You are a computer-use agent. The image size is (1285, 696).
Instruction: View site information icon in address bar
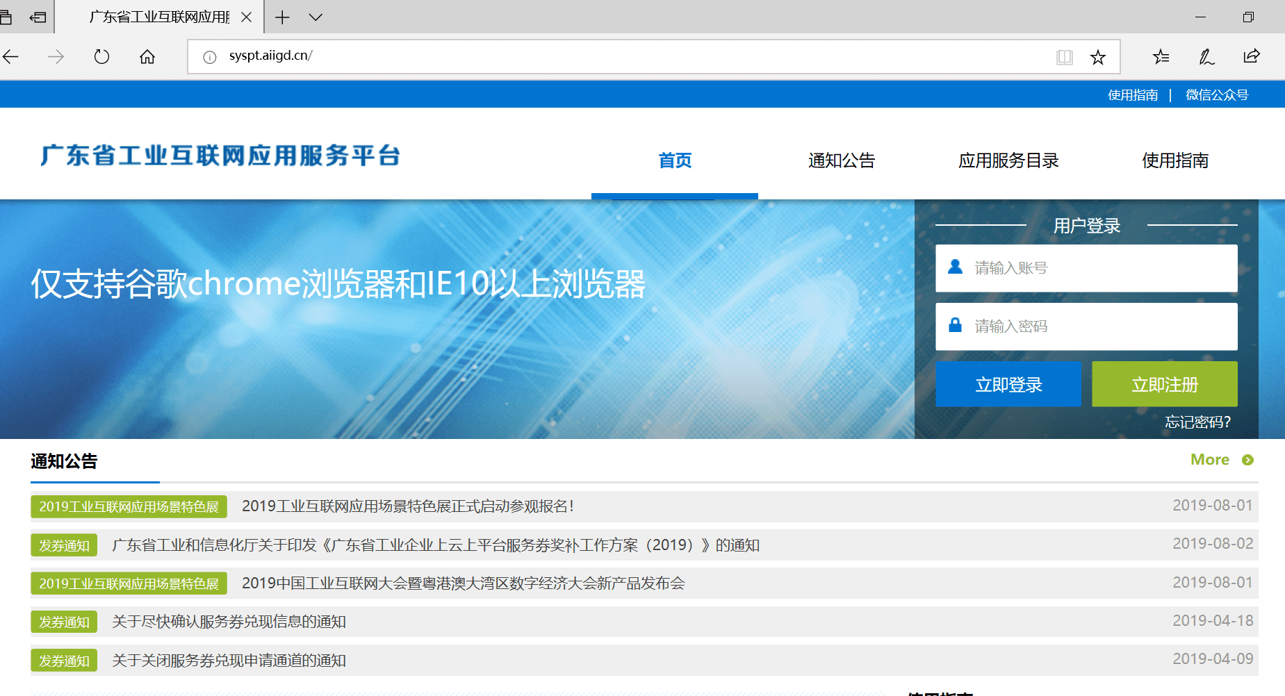(x=209, y=57)
